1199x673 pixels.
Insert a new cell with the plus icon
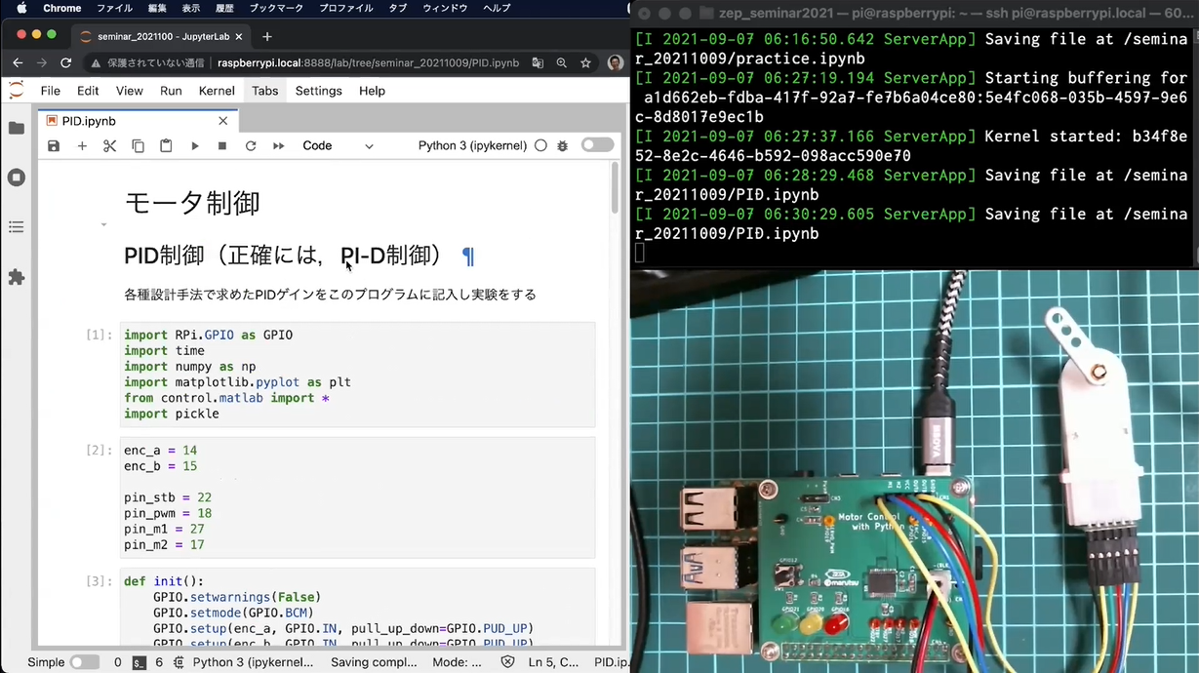click(x=82, y=146)
